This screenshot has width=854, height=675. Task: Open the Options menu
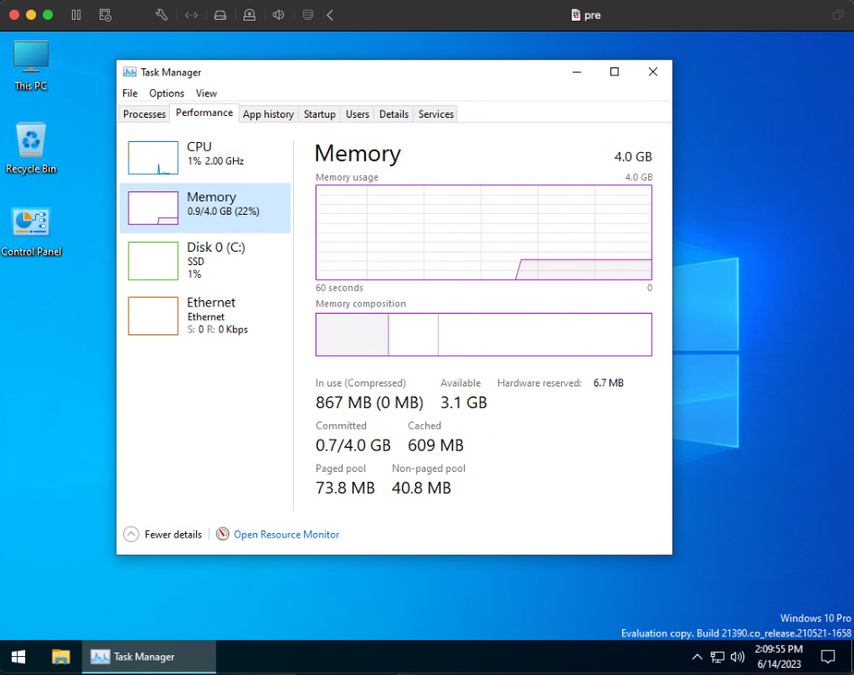[166, 93]
